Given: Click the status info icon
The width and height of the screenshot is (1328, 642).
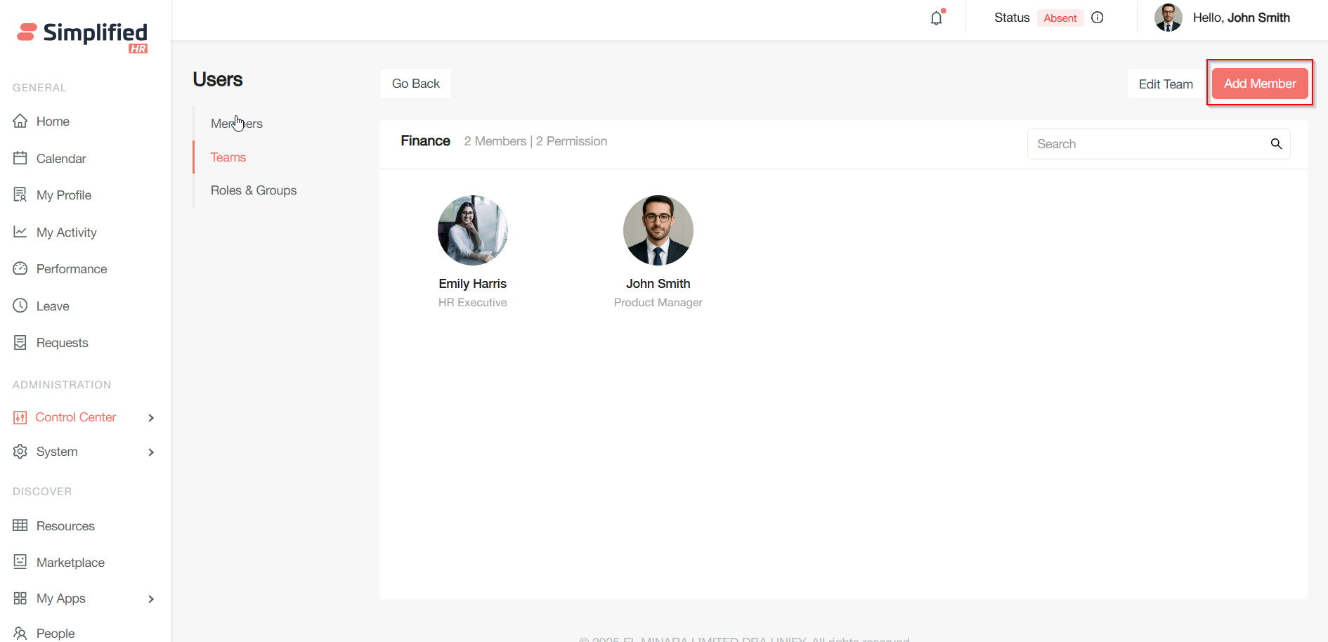Looking at the screenshot, I should [1097, 18].
